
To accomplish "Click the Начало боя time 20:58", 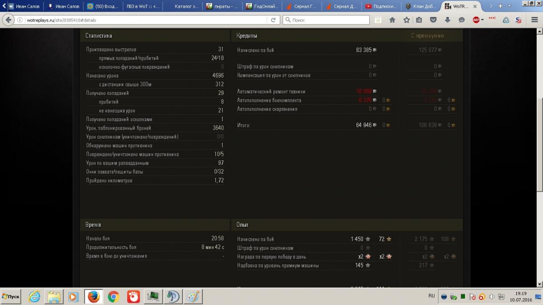I will click(x=218, y=239).
